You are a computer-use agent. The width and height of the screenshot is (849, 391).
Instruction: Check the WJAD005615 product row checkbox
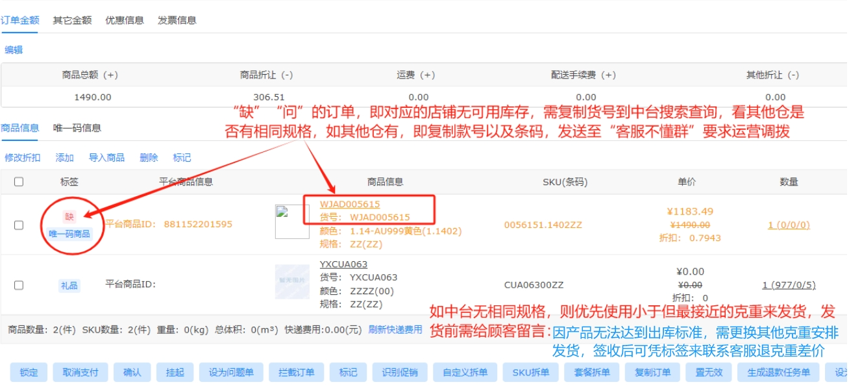point(19,225)
